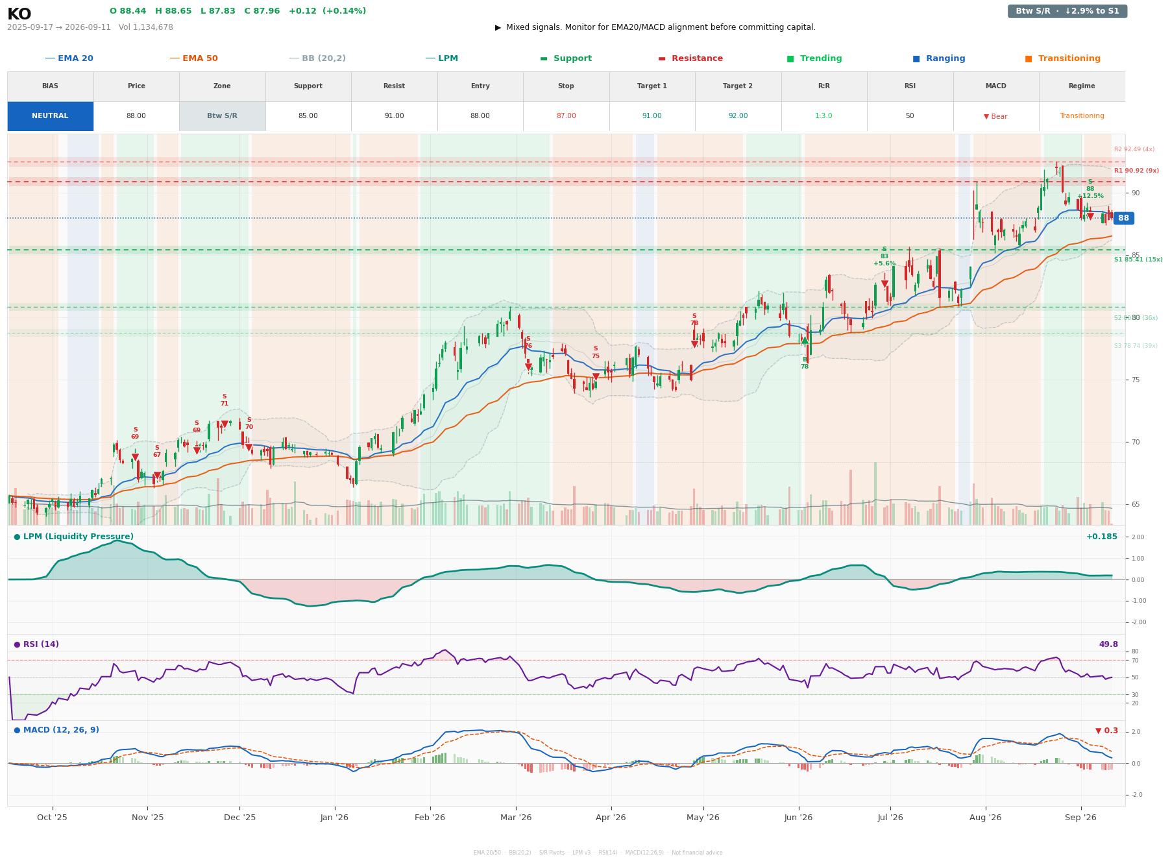Click the R1 90.92 (9x) resistance label
1170x863 pixels.
click(1137, 171)
